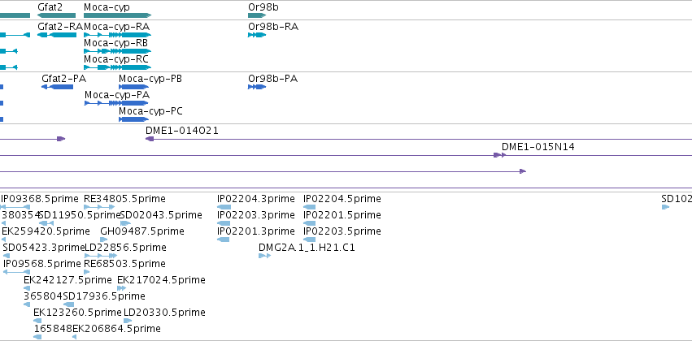Click the DME1-015N14 clone arrowheads
692x341 pixels.
(x=499, y=155)
